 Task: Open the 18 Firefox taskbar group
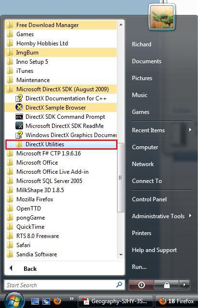click(x=176, y=301)
